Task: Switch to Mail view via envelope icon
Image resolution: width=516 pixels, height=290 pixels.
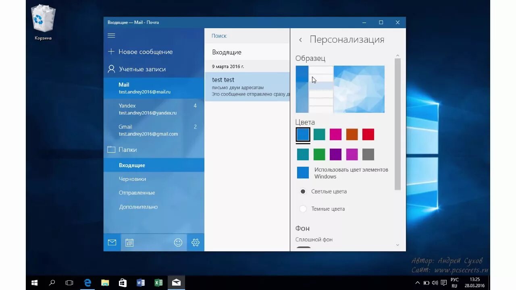Action: click(x=112, y=242)
